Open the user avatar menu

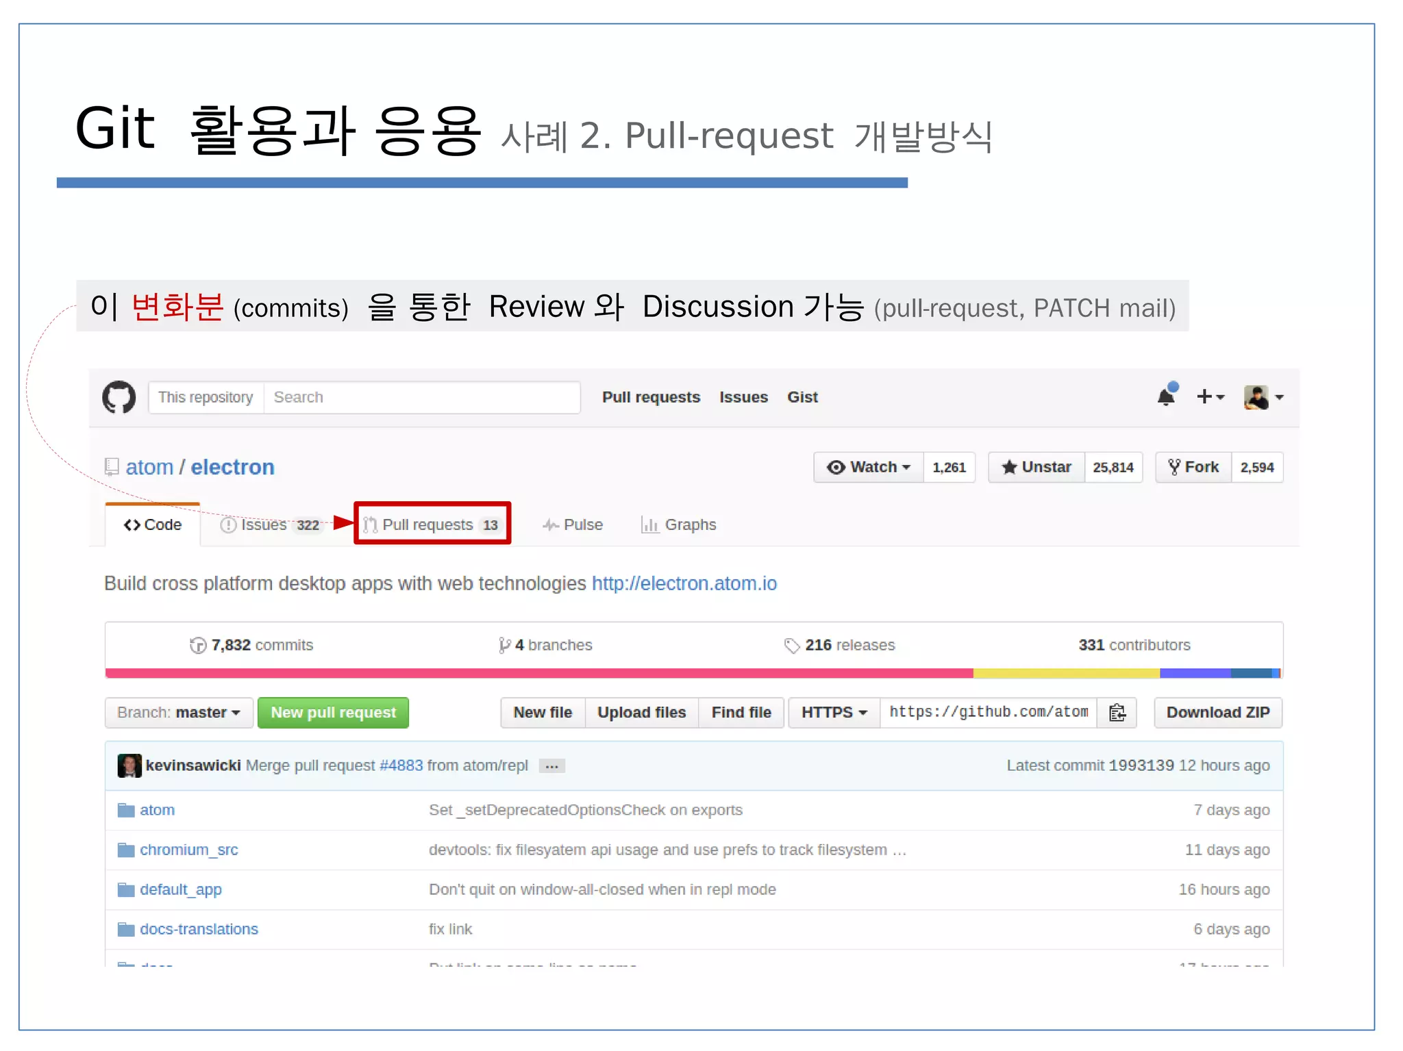click(x=1264, y=397)
